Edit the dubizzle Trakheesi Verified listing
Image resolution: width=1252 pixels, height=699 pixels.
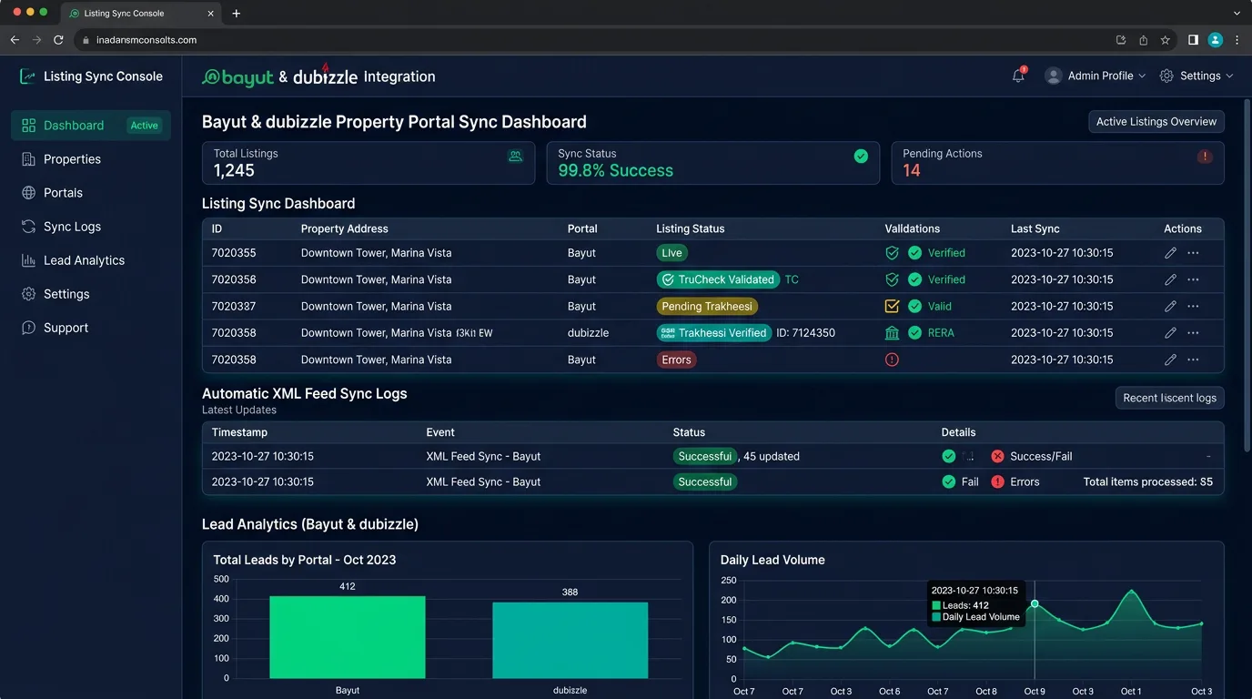tap(1171, 333)
